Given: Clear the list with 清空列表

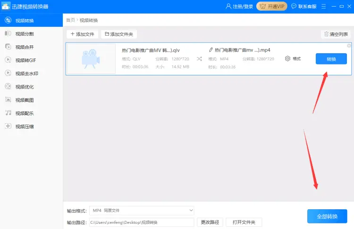Looking at the screenshot, I should pyautogui.click(x=336, y=34).
